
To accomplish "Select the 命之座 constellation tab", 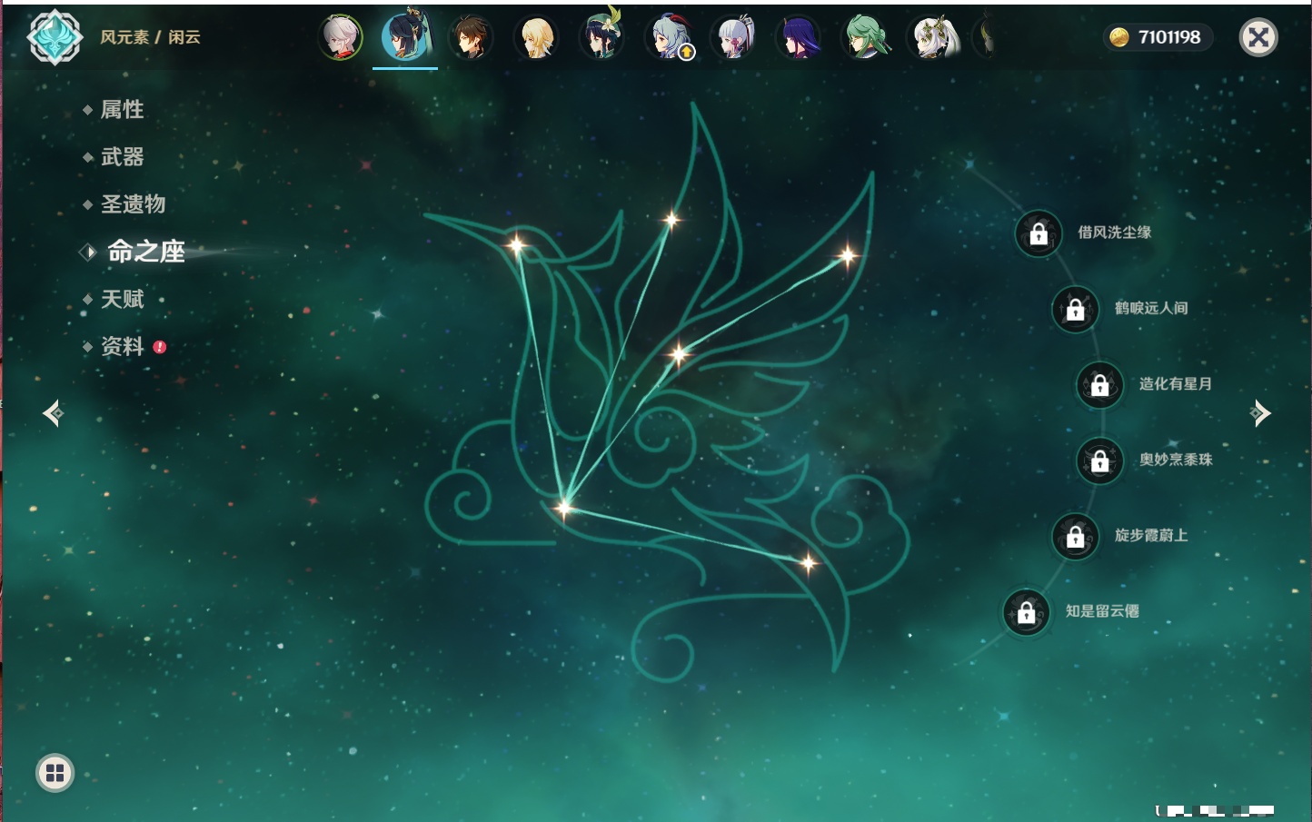I will (145, 252).
